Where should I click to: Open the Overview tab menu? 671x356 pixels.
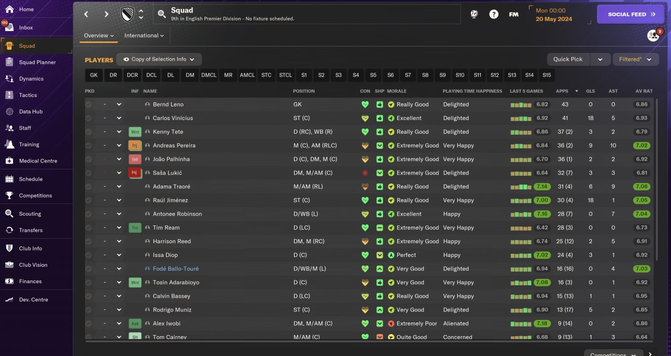[99, 36]
